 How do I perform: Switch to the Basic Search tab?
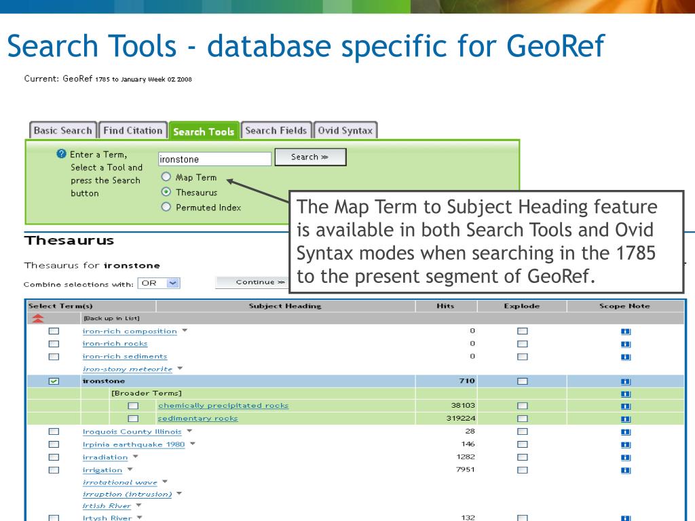(63, 130)
